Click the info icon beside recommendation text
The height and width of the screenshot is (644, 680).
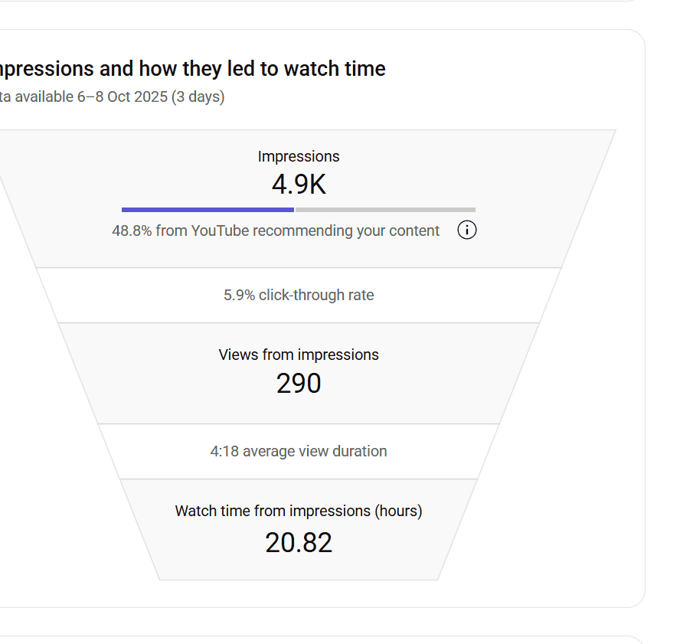point(467,230)
